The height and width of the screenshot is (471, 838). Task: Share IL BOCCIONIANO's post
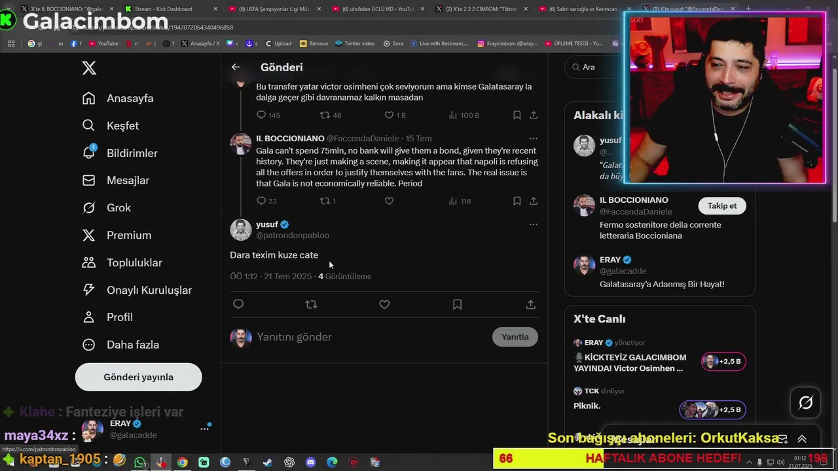[x=534, y=201]
